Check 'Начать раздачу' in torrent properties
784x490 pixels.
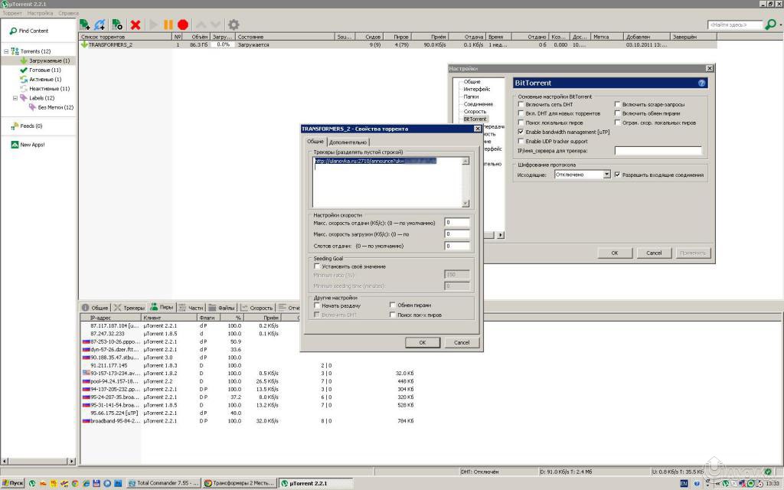(317, 305)
